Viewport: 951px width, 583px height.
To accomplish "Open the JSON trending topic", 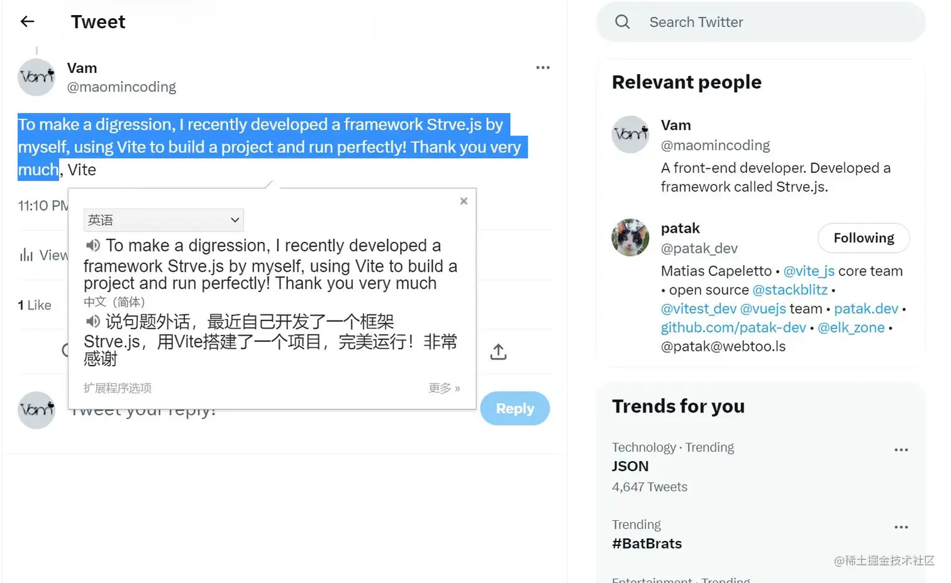I will coord(630,467).
